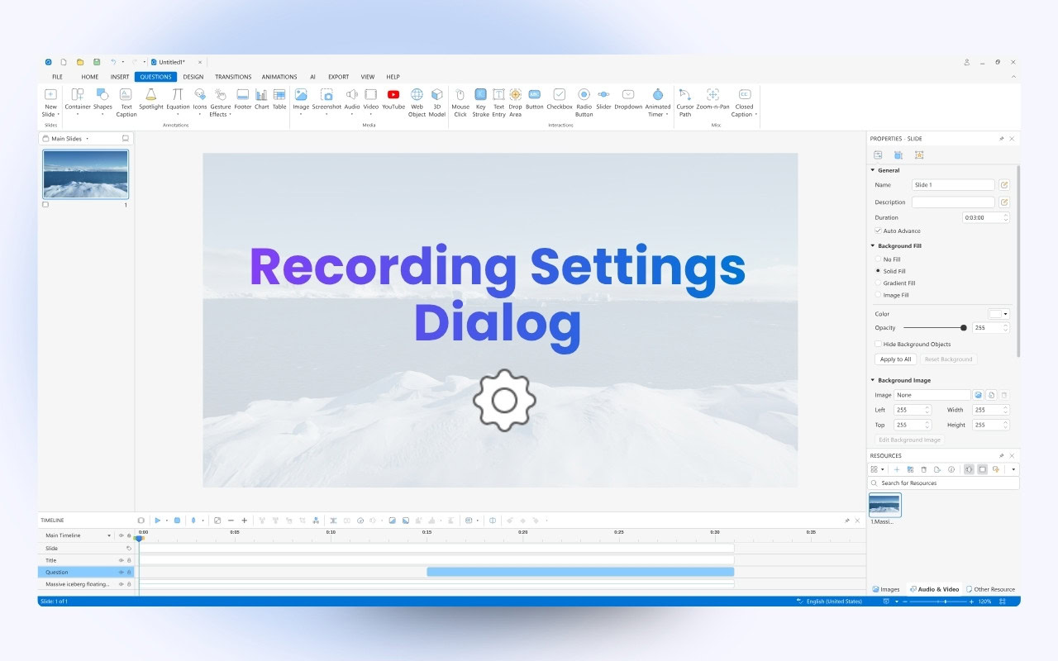Toggle visibility of the Title track
The width and height of the screenshot is (1058, 661).
121,560
